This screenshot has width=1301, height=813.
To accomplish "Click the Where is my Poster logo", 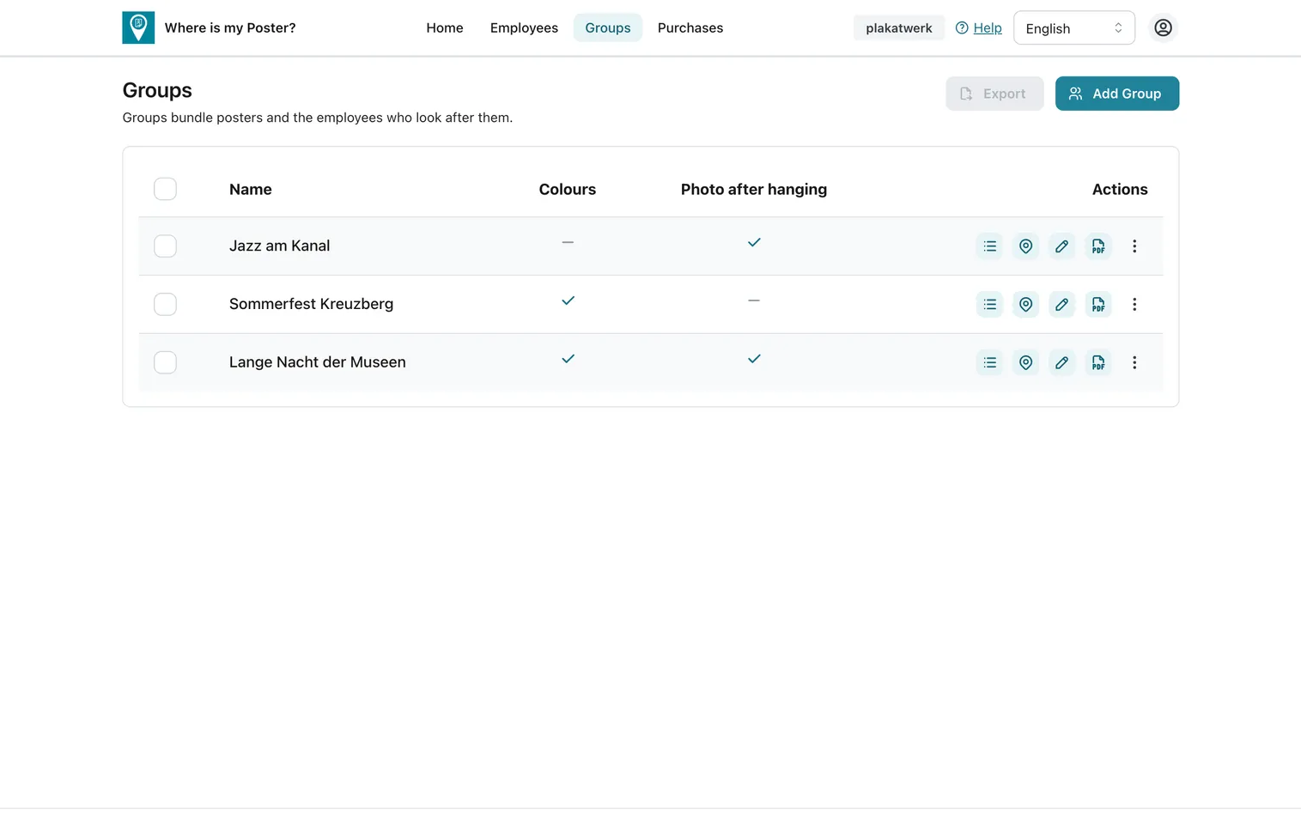I will (138, 27).
